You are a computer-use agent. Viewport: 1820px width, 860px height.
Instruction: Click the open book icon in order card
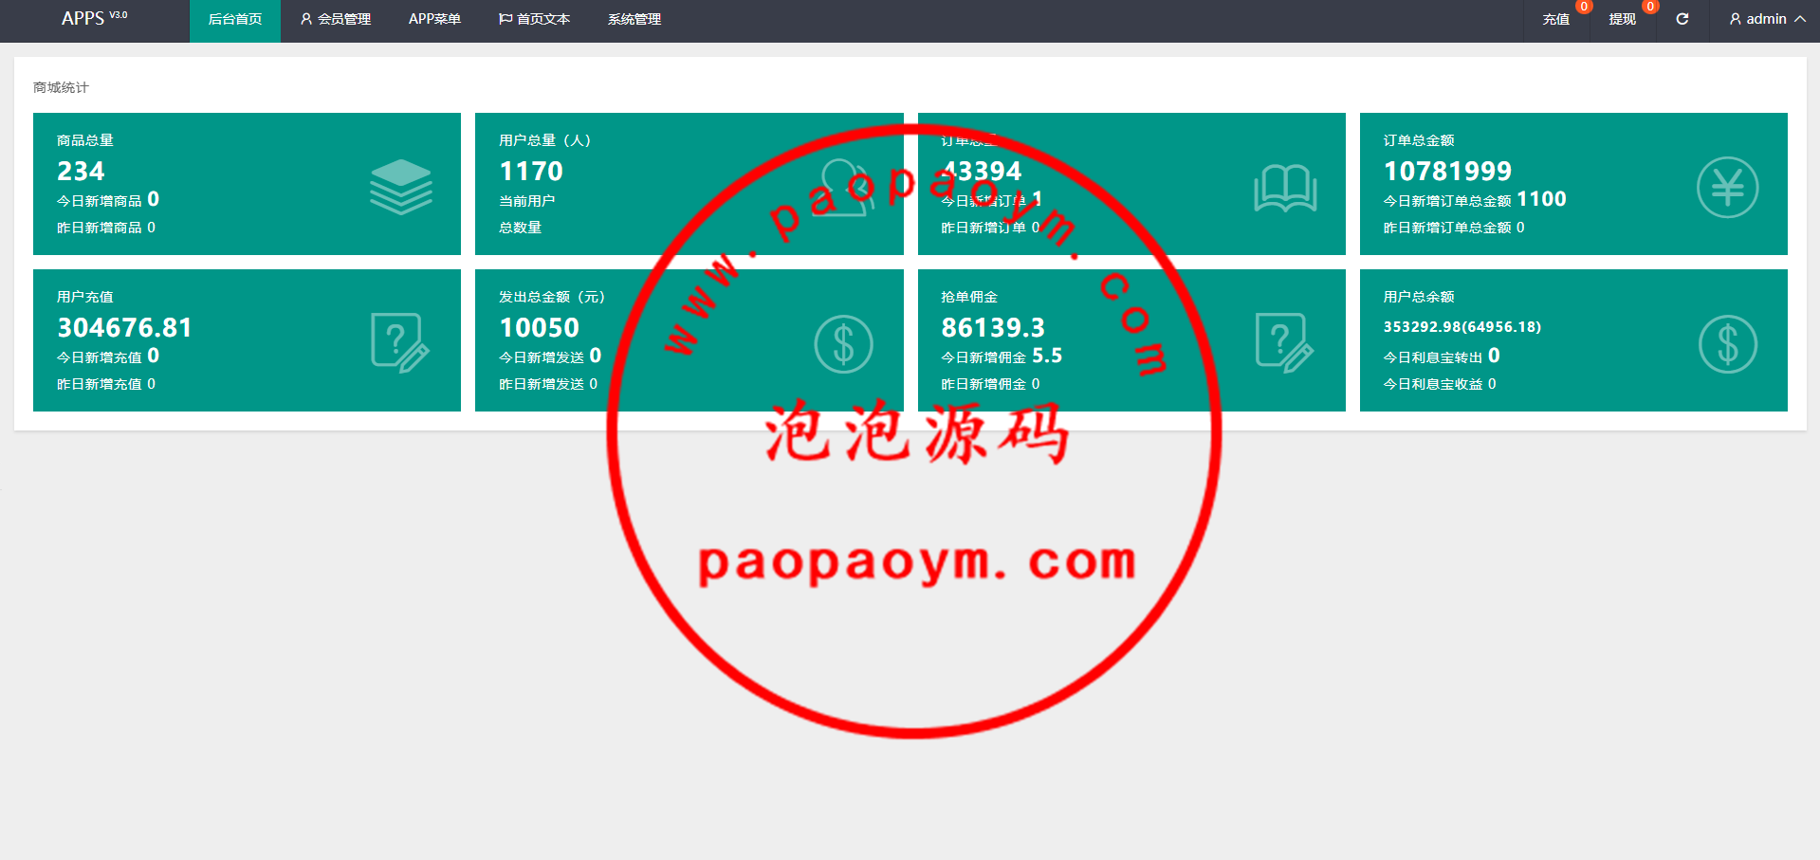[x=1284, y=188]
